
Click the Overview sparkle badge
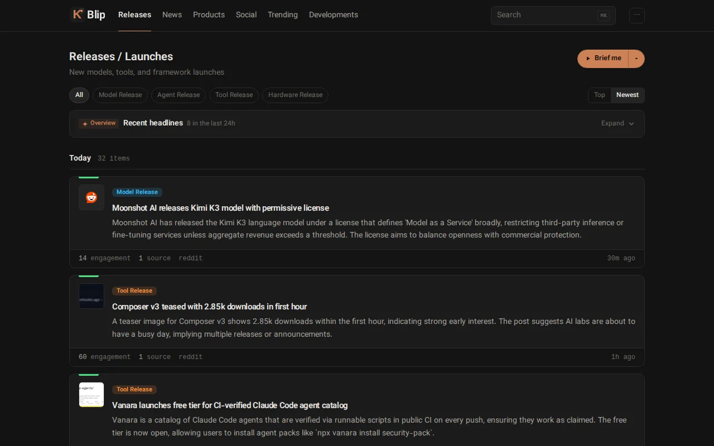[99, 123]
